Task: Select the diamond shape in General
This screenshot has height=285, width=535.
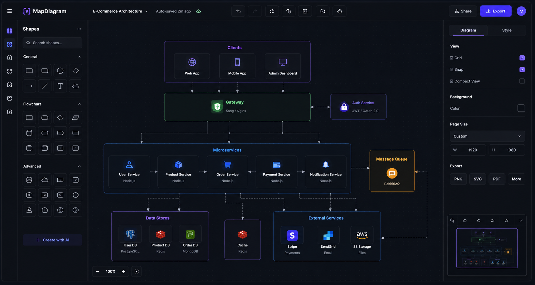Action: tap(76, 71)
